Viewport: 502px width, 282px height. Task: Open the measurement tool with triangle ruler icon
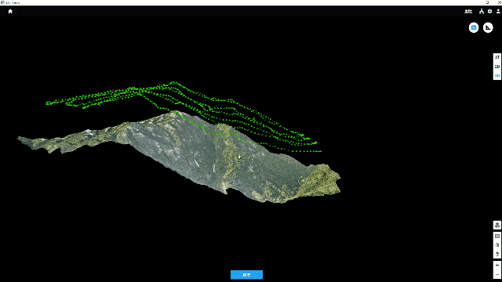[x=488, y=28]
